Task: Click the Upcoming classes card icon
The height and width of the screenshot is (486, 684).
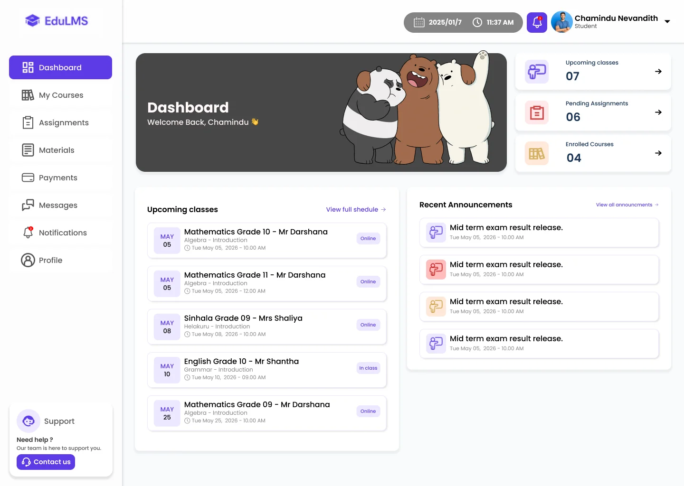Action: click(x=537, y=72)
